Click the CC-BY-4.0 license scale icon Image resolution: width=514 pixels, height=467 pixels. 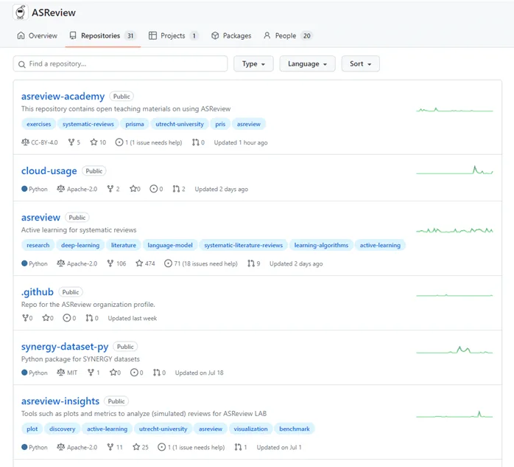click(25, 142)
